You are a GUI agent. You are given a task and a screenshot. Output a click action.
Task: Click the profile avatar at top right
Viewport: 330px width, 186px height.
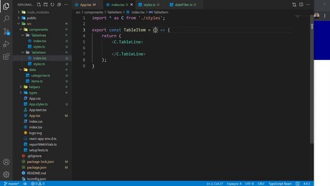coord(317,16)
